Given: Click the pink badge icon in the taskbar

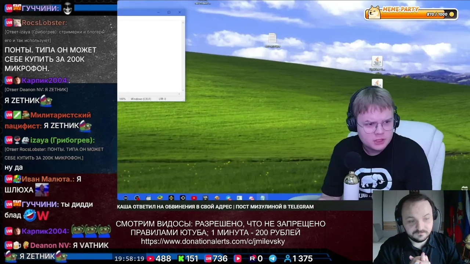Looking at the screenshot, I should pos(251,198).
